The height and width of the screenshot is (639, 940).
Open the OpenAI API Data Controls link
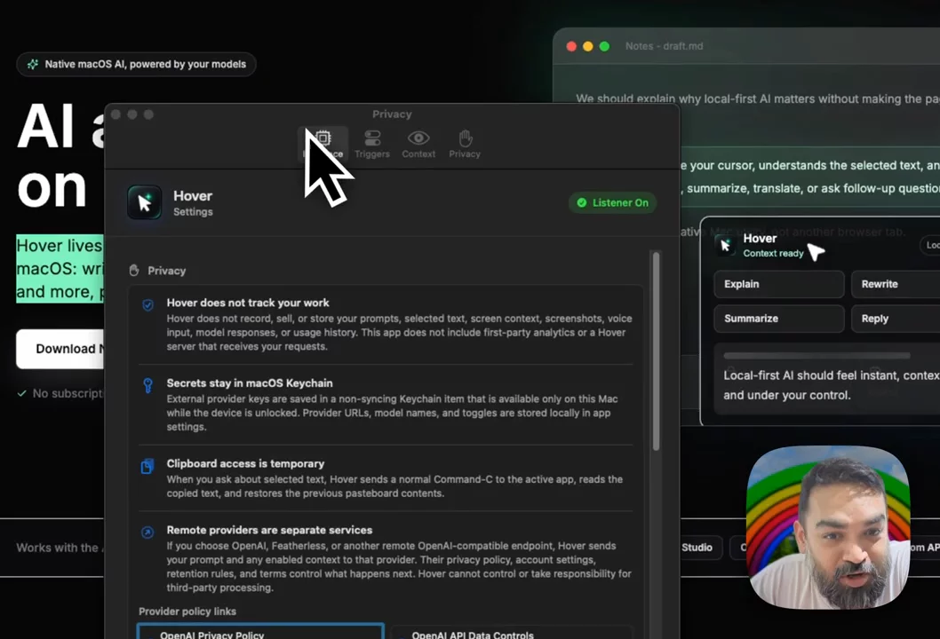tap(512, 632)
